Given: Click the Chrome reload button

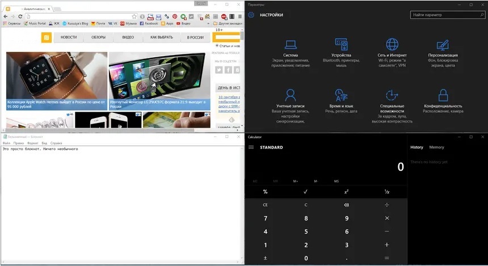Looking at the screenshot, I should point(20,17).
